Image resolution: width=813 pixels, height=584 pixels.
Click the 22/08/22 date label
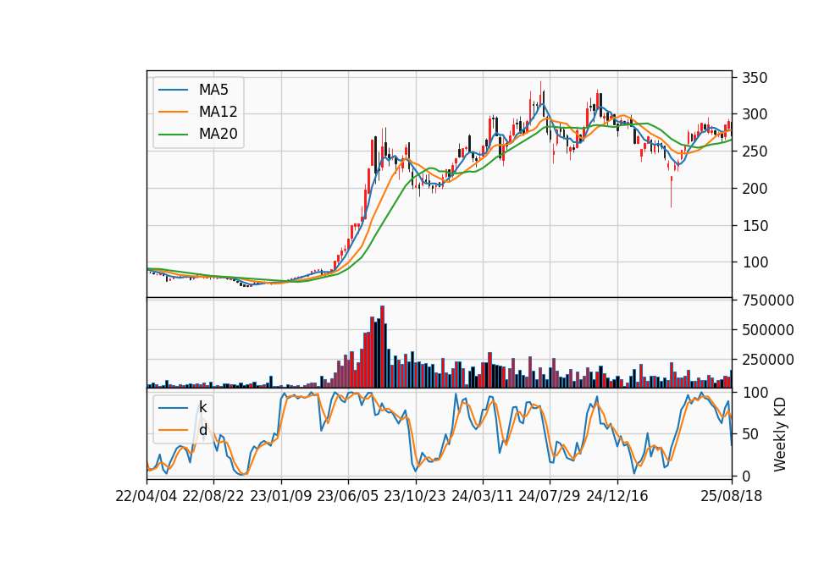(213, 496)
